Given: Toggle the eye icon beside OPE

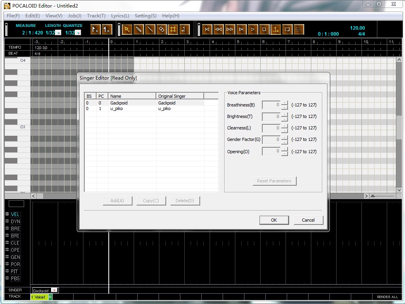Looking at the screenshot, I should (7, 250).
